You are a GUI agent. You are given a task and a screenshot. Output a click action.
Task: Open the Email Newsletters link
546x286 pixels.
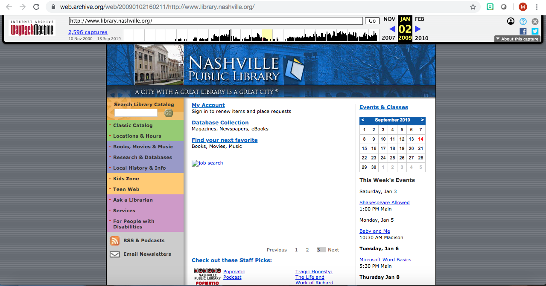(147, 254)
